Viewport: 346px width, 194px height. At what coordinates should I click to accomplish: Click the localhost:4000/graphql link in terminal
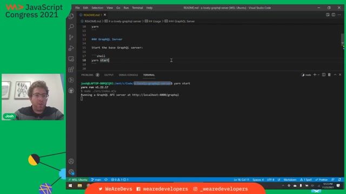pos(155,95)
